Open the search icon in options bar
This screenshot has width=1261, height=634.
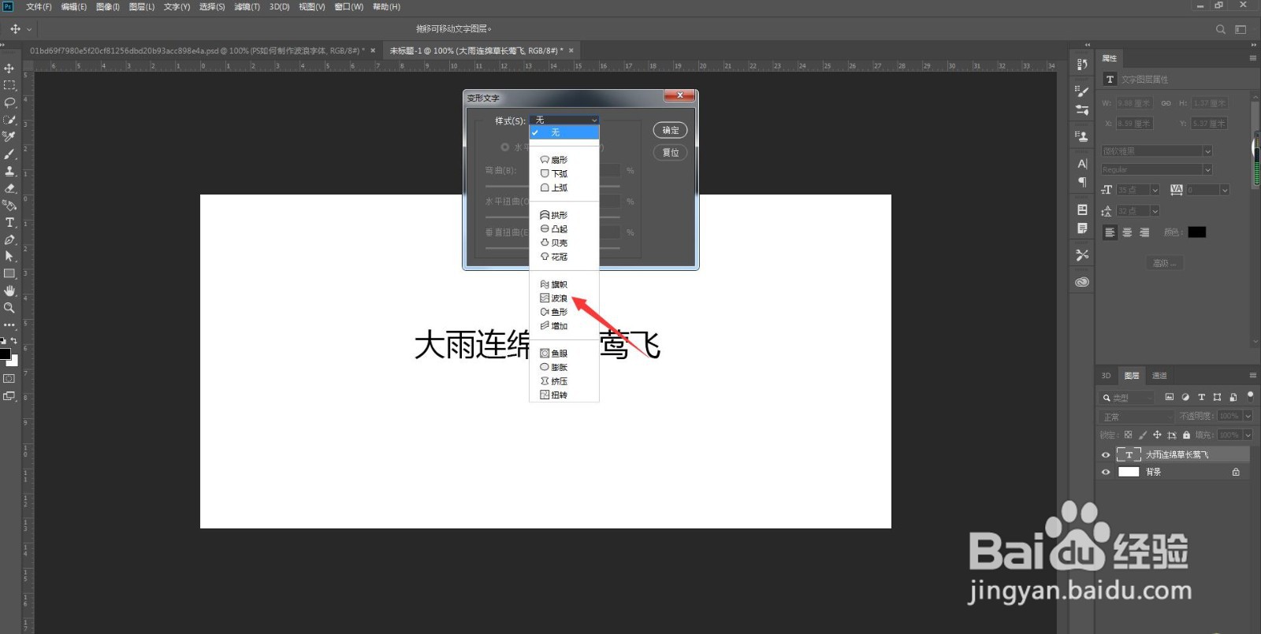click(1221, 29)
